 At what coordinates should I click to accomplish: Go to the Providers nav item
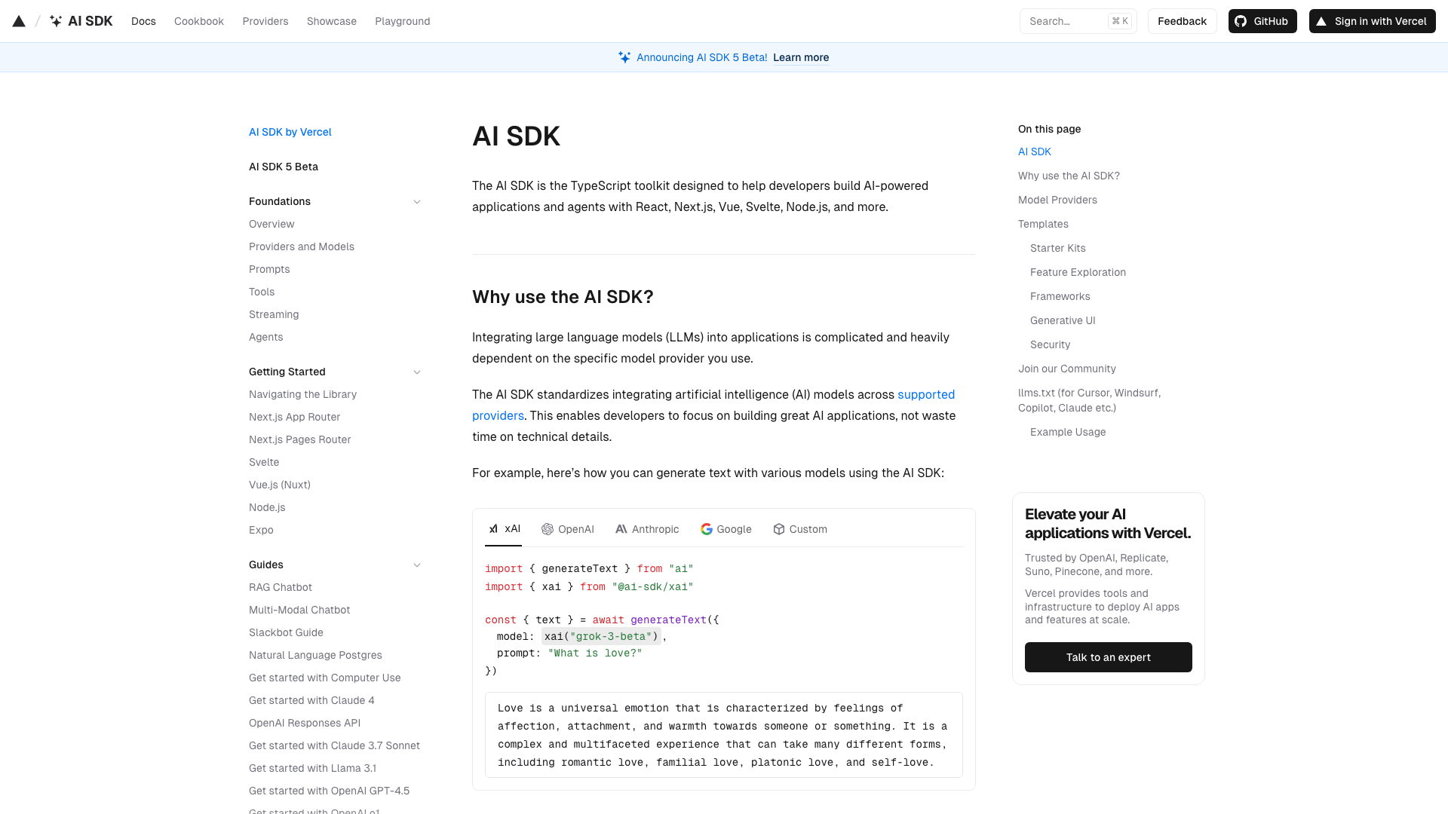pos(265,21)
